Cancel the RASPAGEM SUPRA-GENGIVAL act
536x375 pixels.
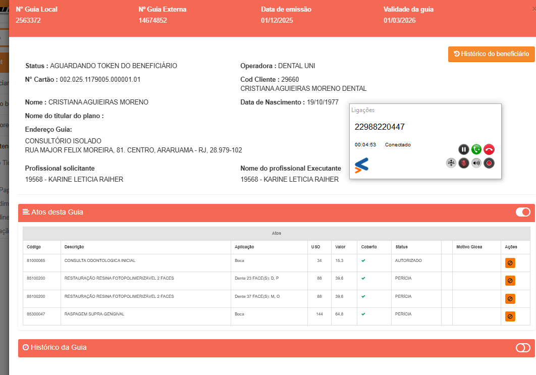coord(510,316)
